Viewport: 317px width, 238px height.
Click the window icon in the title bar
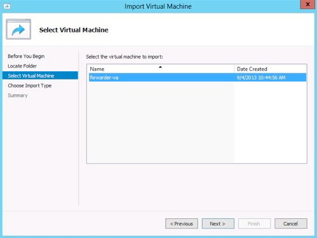click(x=7, y=6)
